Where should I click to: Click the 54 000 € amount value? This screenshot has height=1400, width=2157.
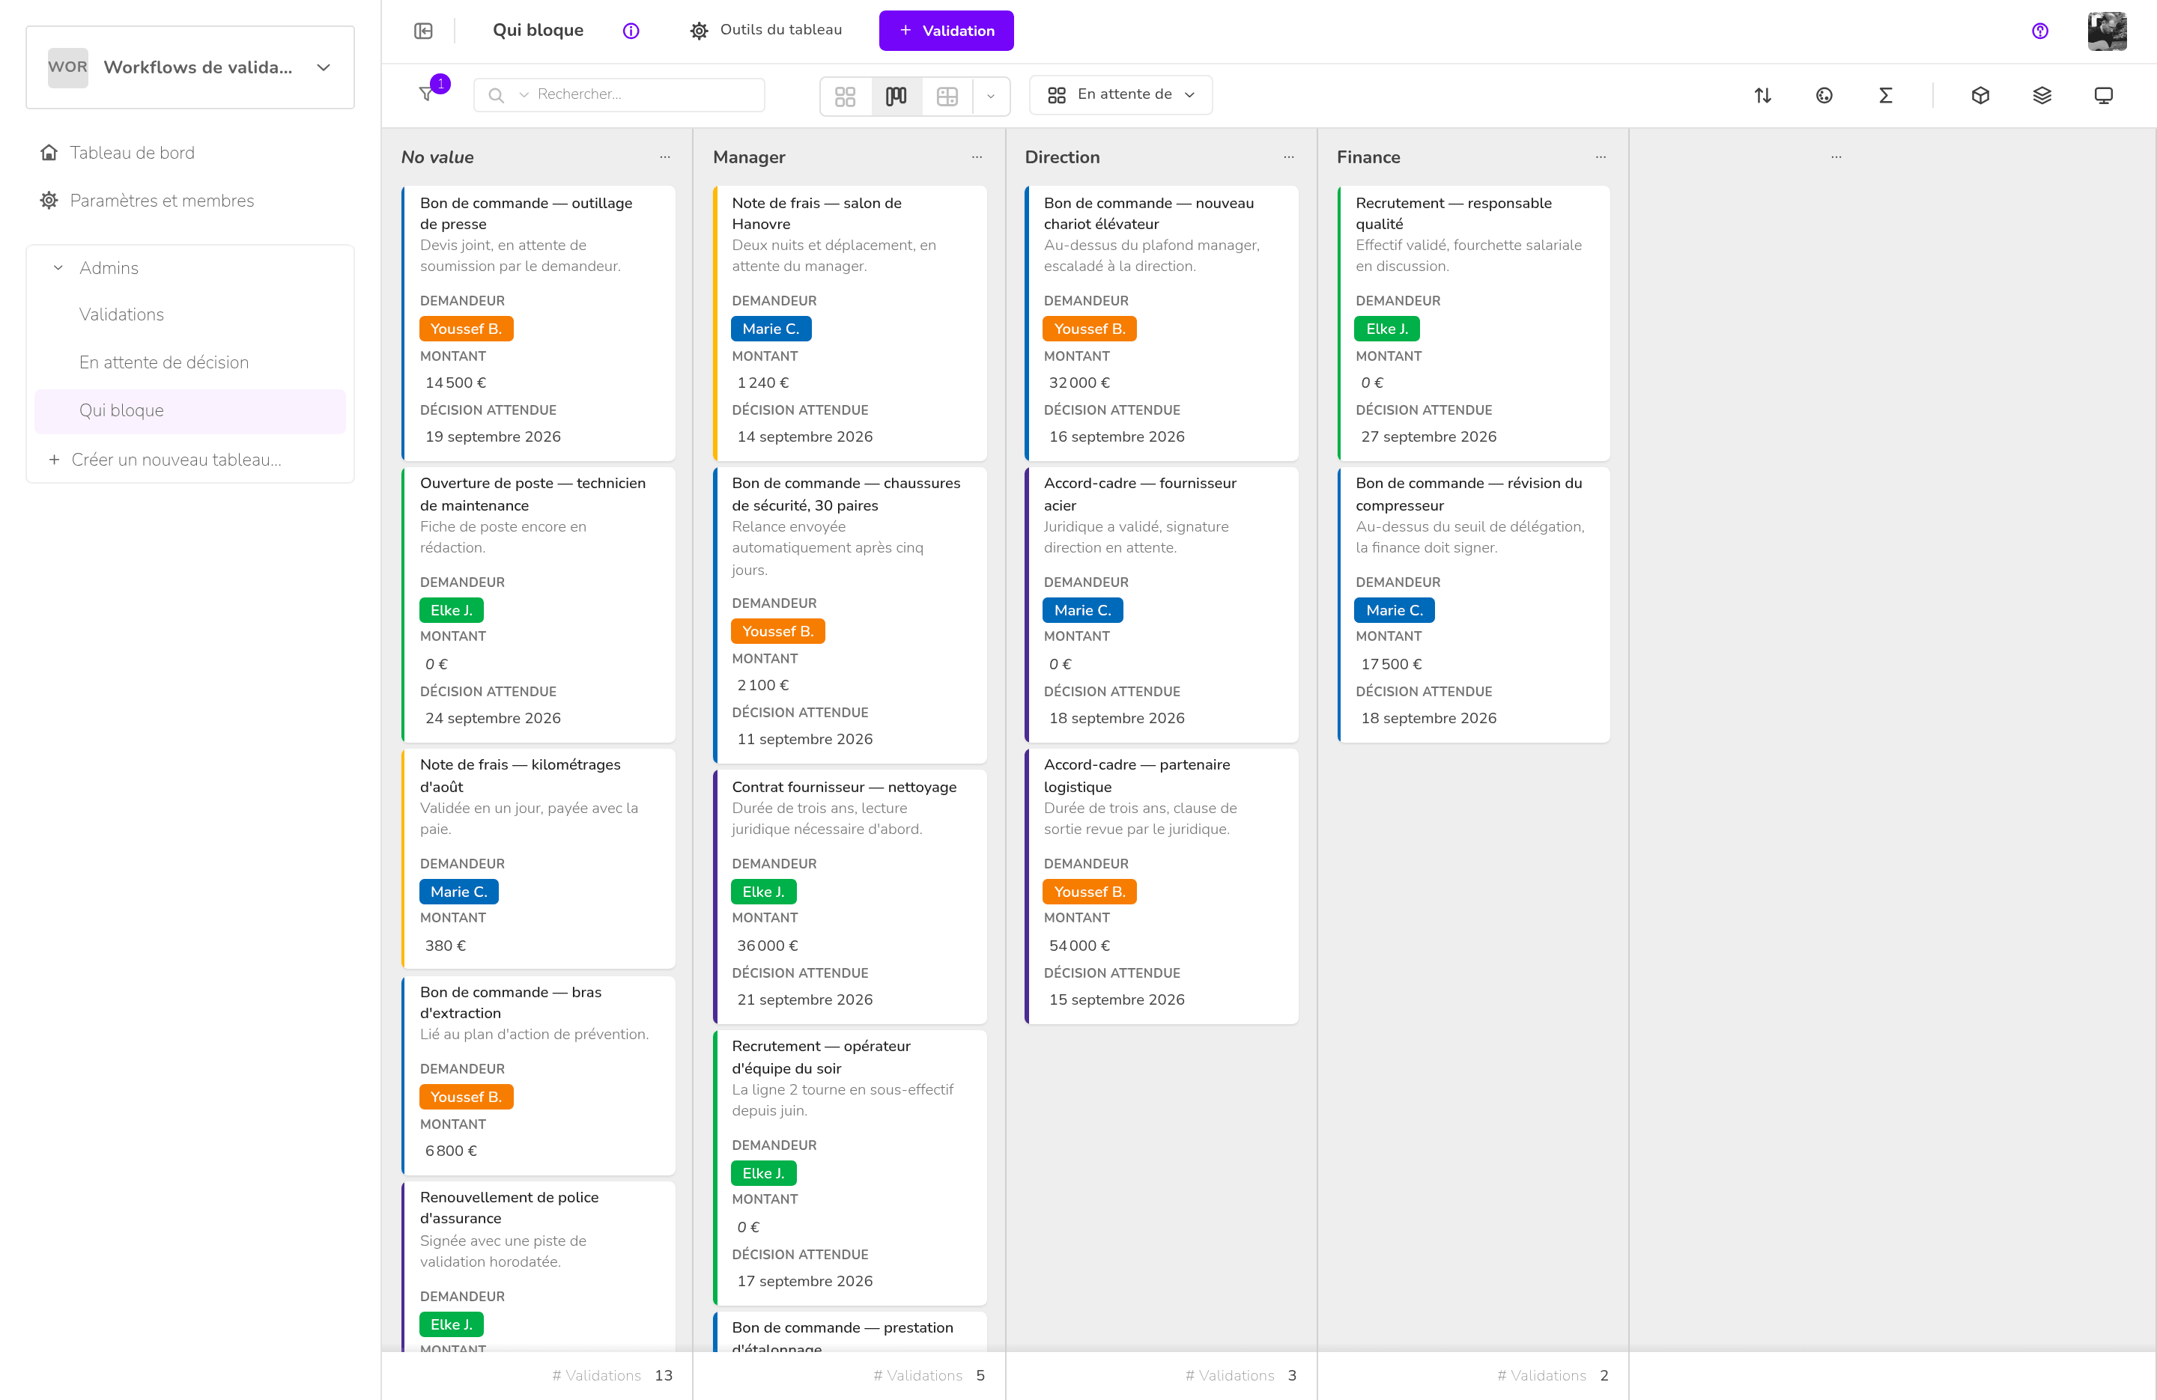[1078, 945]
